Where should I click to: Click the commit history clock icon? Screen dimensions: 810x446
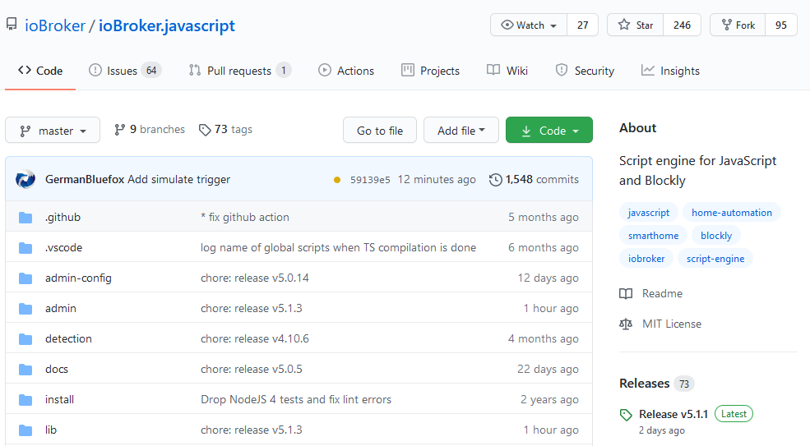click(495, 179)
